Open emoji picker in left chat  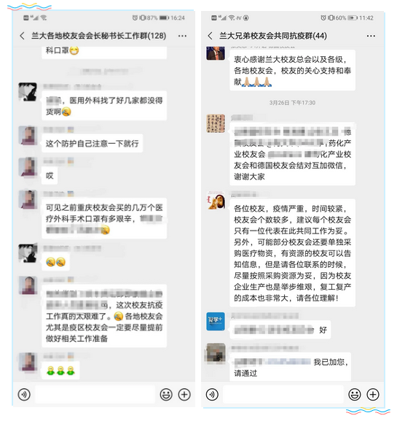point(166,395)
